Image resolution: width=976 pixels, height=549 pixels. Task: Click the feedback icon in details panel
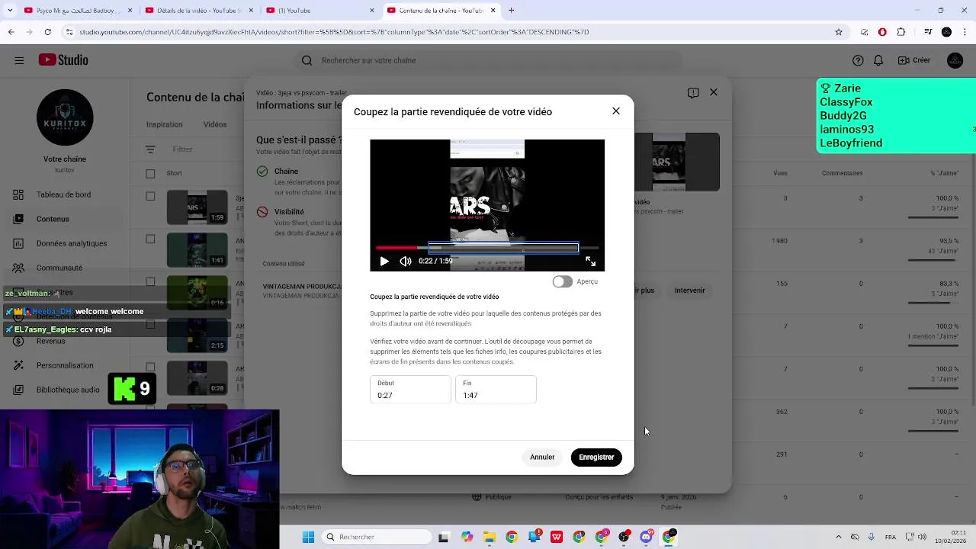point(693,92)
